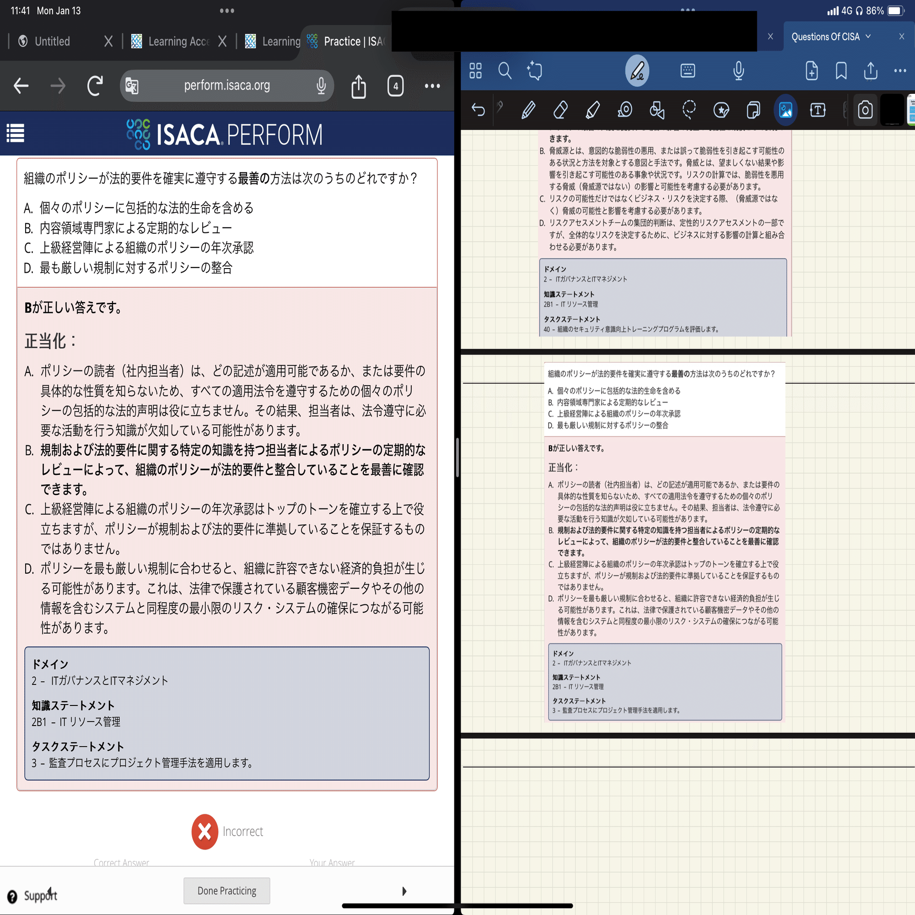Open the page thumbnails grid view
Screen dimensions: 915x915
click(475, 71)
